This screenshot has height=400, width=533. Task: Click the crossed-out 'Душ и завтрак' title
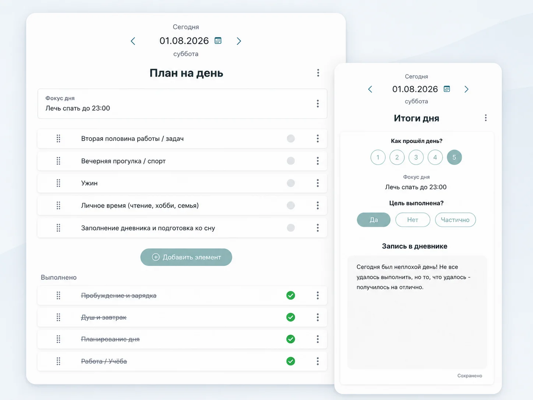(x=104, y=317)
